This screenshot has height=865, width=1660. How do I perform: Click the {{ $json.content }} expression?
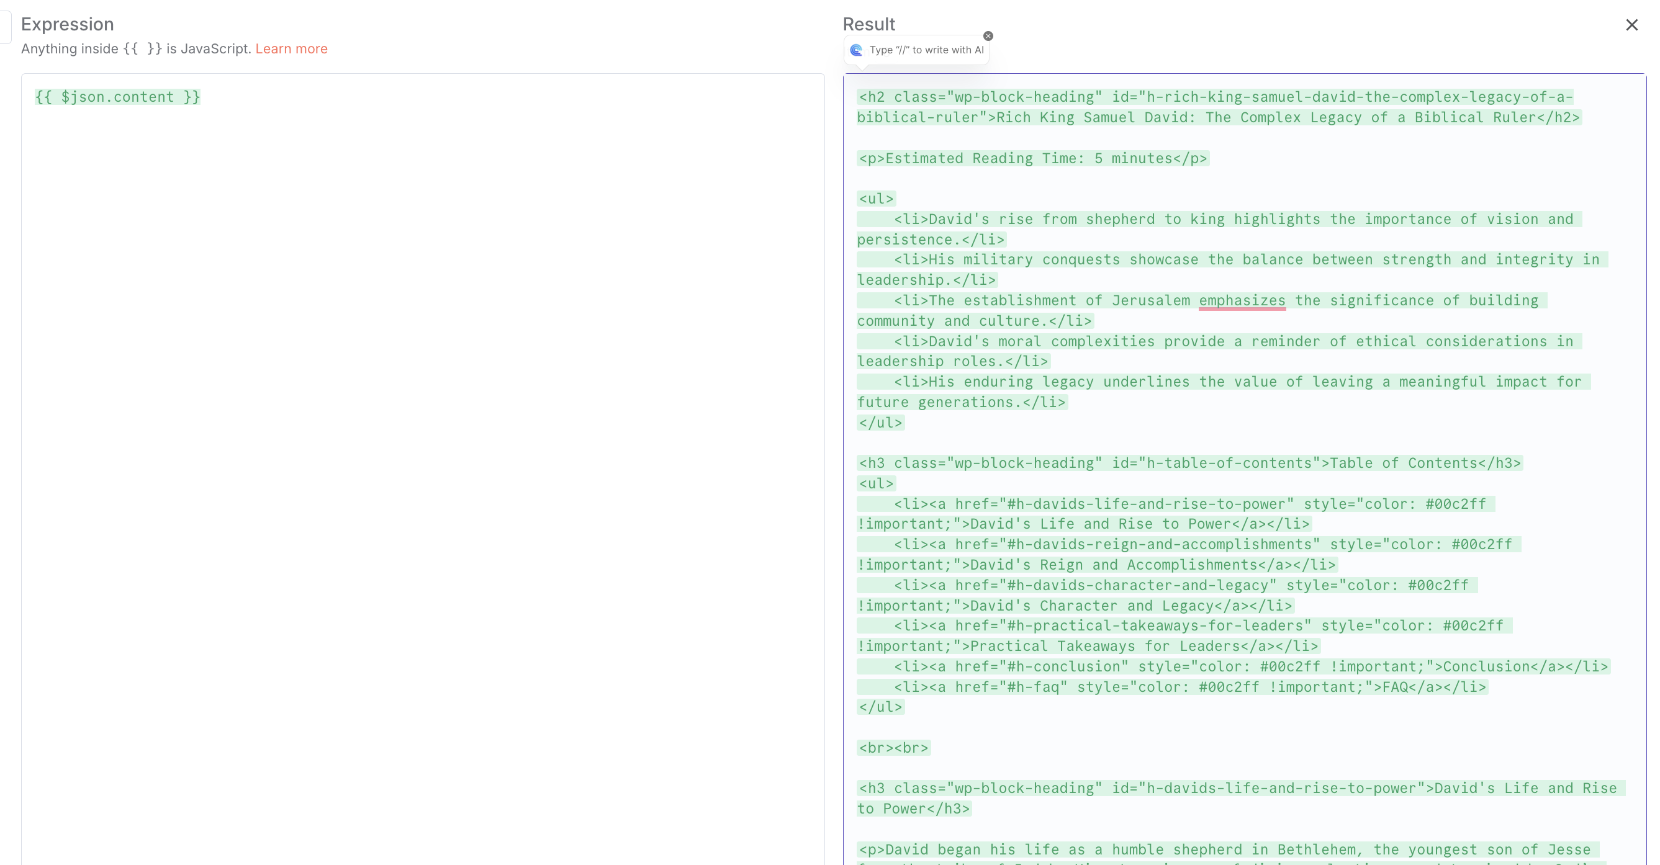click(x=117, y=97)
